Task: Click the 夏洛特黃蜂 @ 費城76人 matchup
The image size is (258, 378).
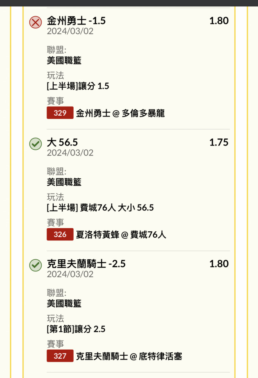Action: (121, 235)
